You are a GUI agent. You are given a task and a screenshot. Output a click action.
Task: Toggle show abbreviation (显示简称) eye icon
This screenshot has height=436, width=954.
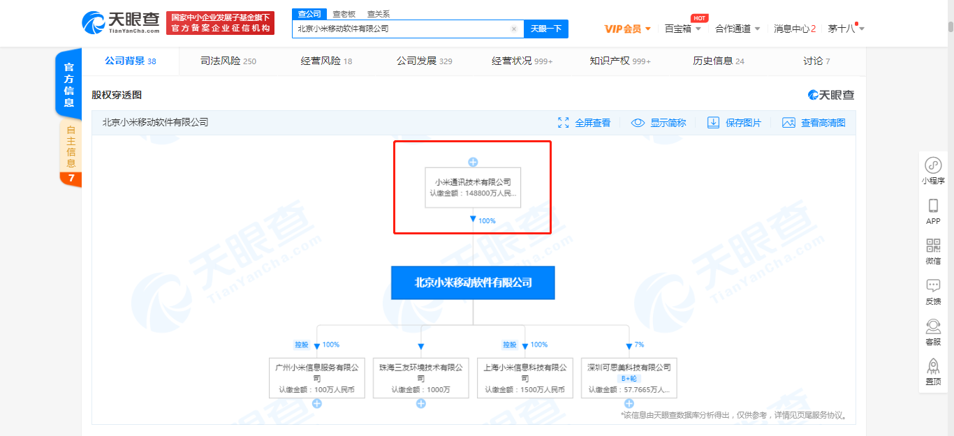pyautogui.click(x=638, y=123)
